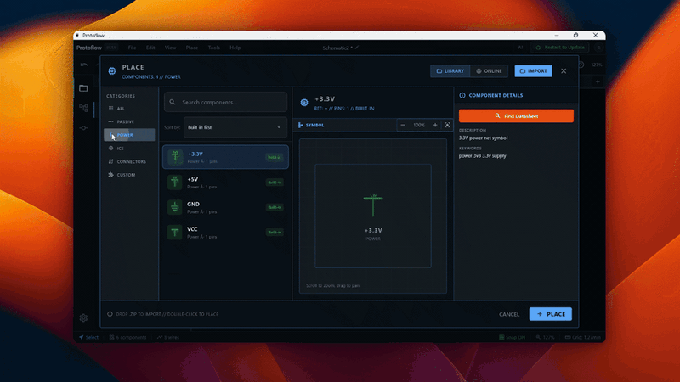Click the Grid 1.27mm status entry
This screenshot has height=382, width=680.
pyautogui.click(x=583, y=337)
